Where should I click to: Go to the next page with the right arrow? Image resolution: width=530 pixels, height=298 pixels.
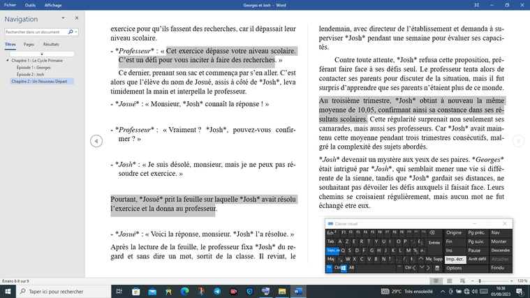[518, 141]
